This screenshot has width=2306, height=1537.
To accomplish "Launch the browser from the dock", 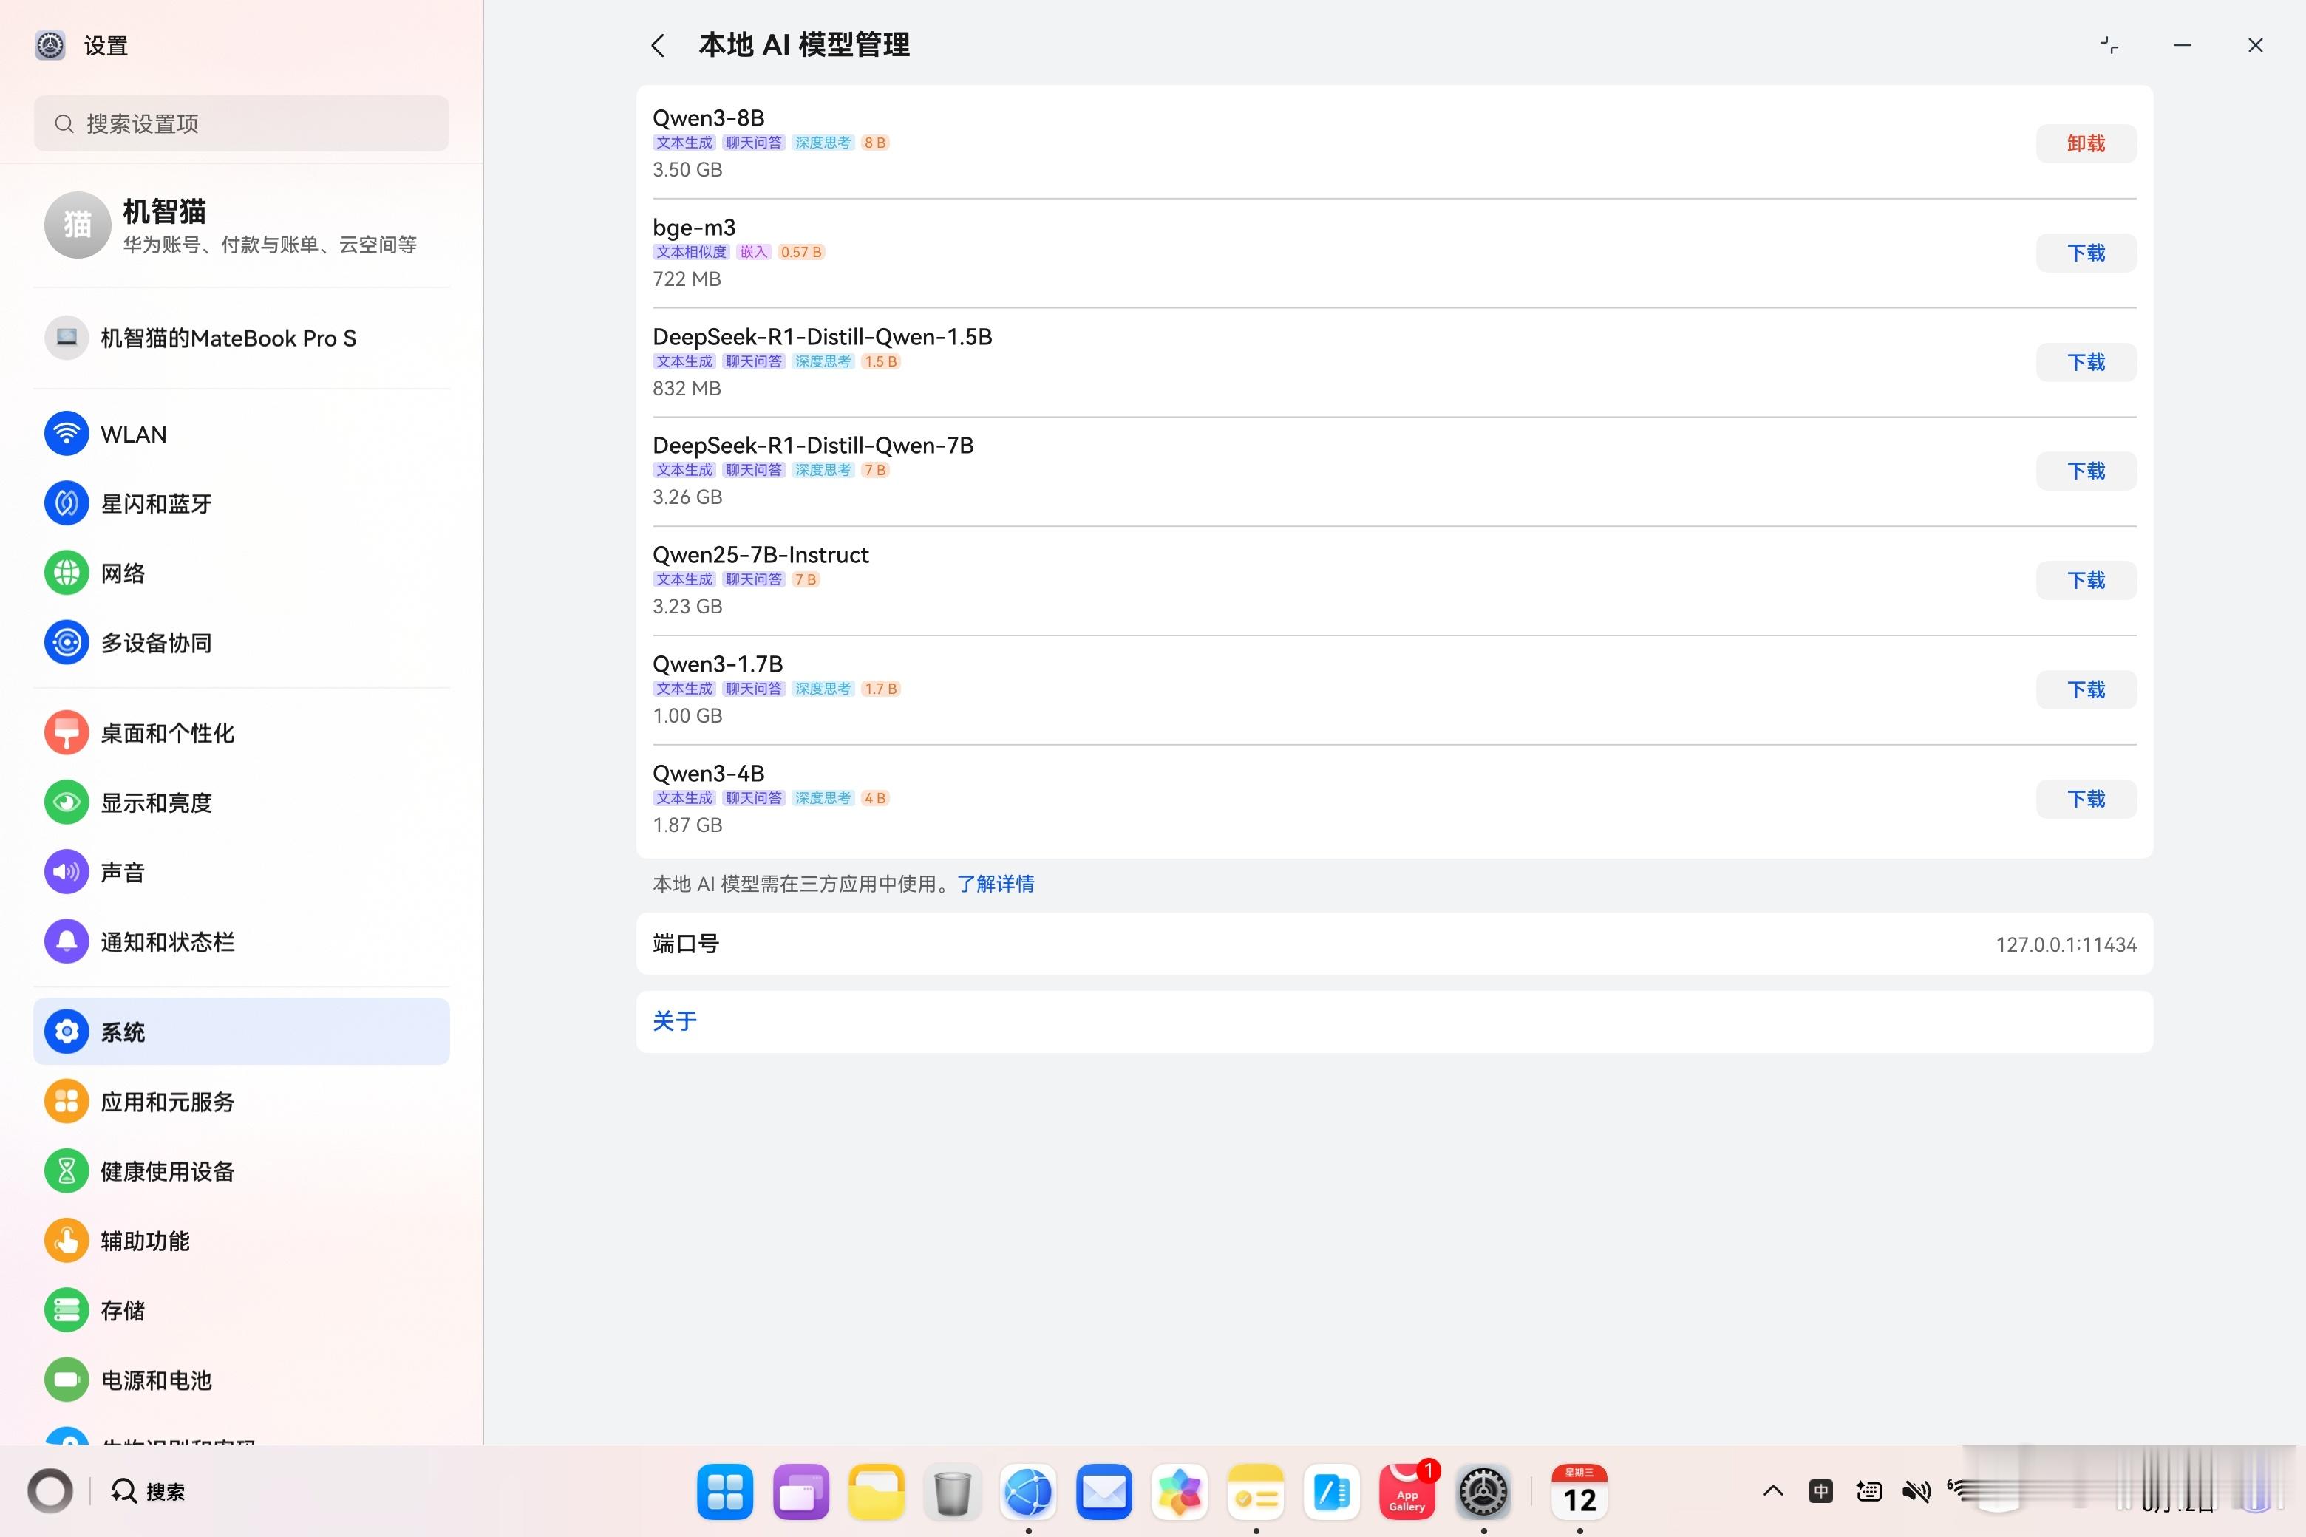I will tap(1027, 1492).
